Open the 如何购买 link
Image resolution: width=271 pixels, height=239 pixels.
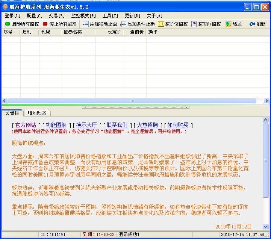point(178,125)
